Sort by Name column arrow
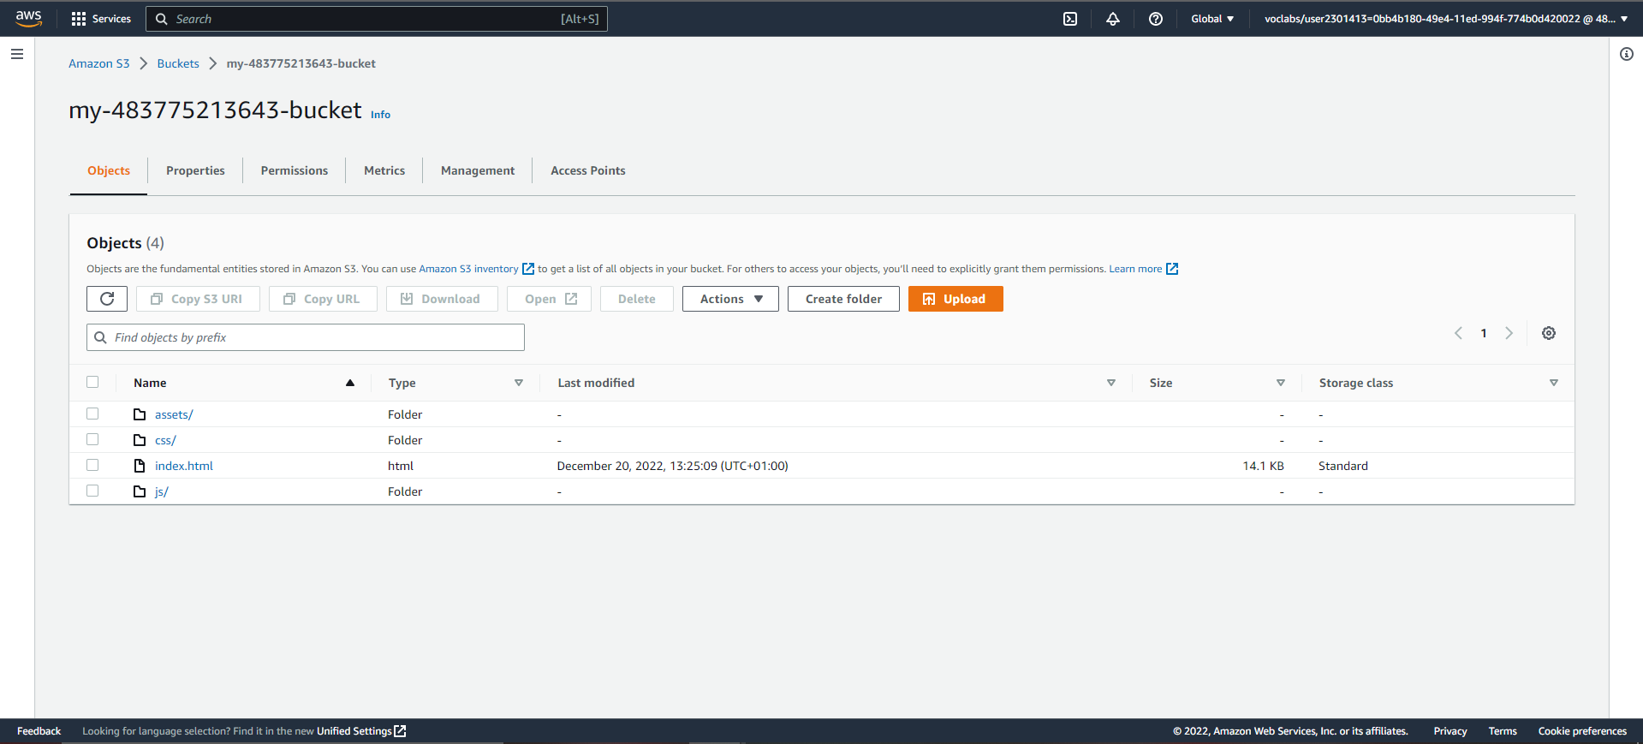The width and height of the screenshot is (1643, 744). pos(350,383)
